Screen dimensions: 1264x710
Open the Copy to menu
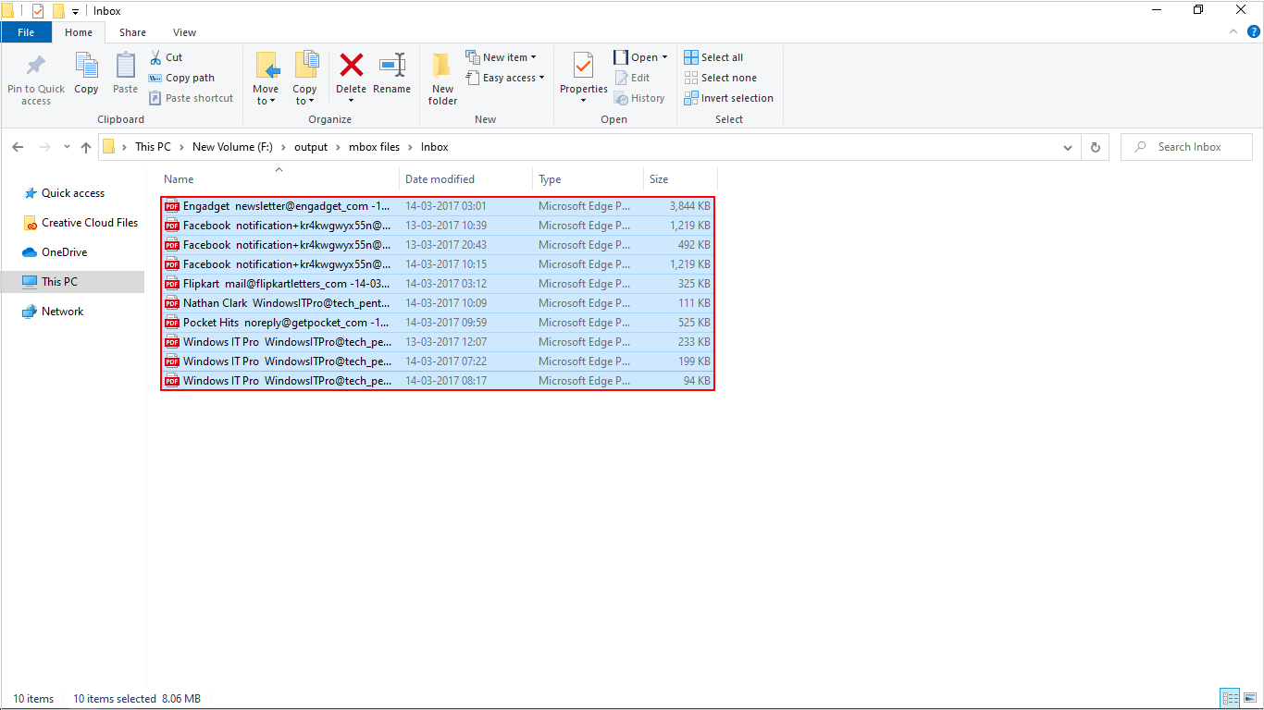click(305, 79)
